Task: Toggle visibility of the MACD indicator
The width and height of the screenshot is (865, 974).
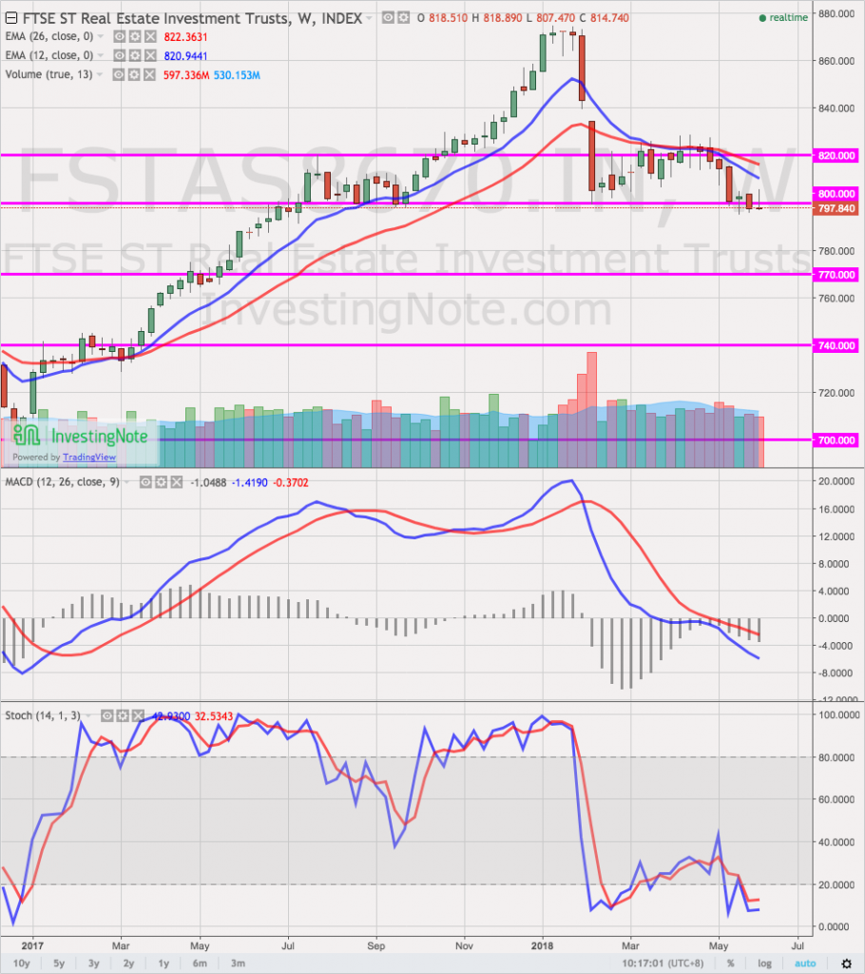Action: pos(146,481)
